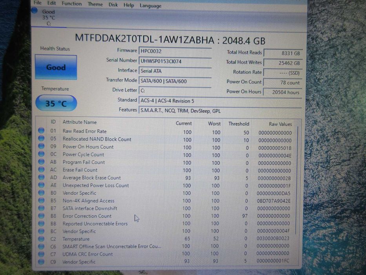366x275 pixels.
Task: Open the File menu
Action: [x=37, y=3]
